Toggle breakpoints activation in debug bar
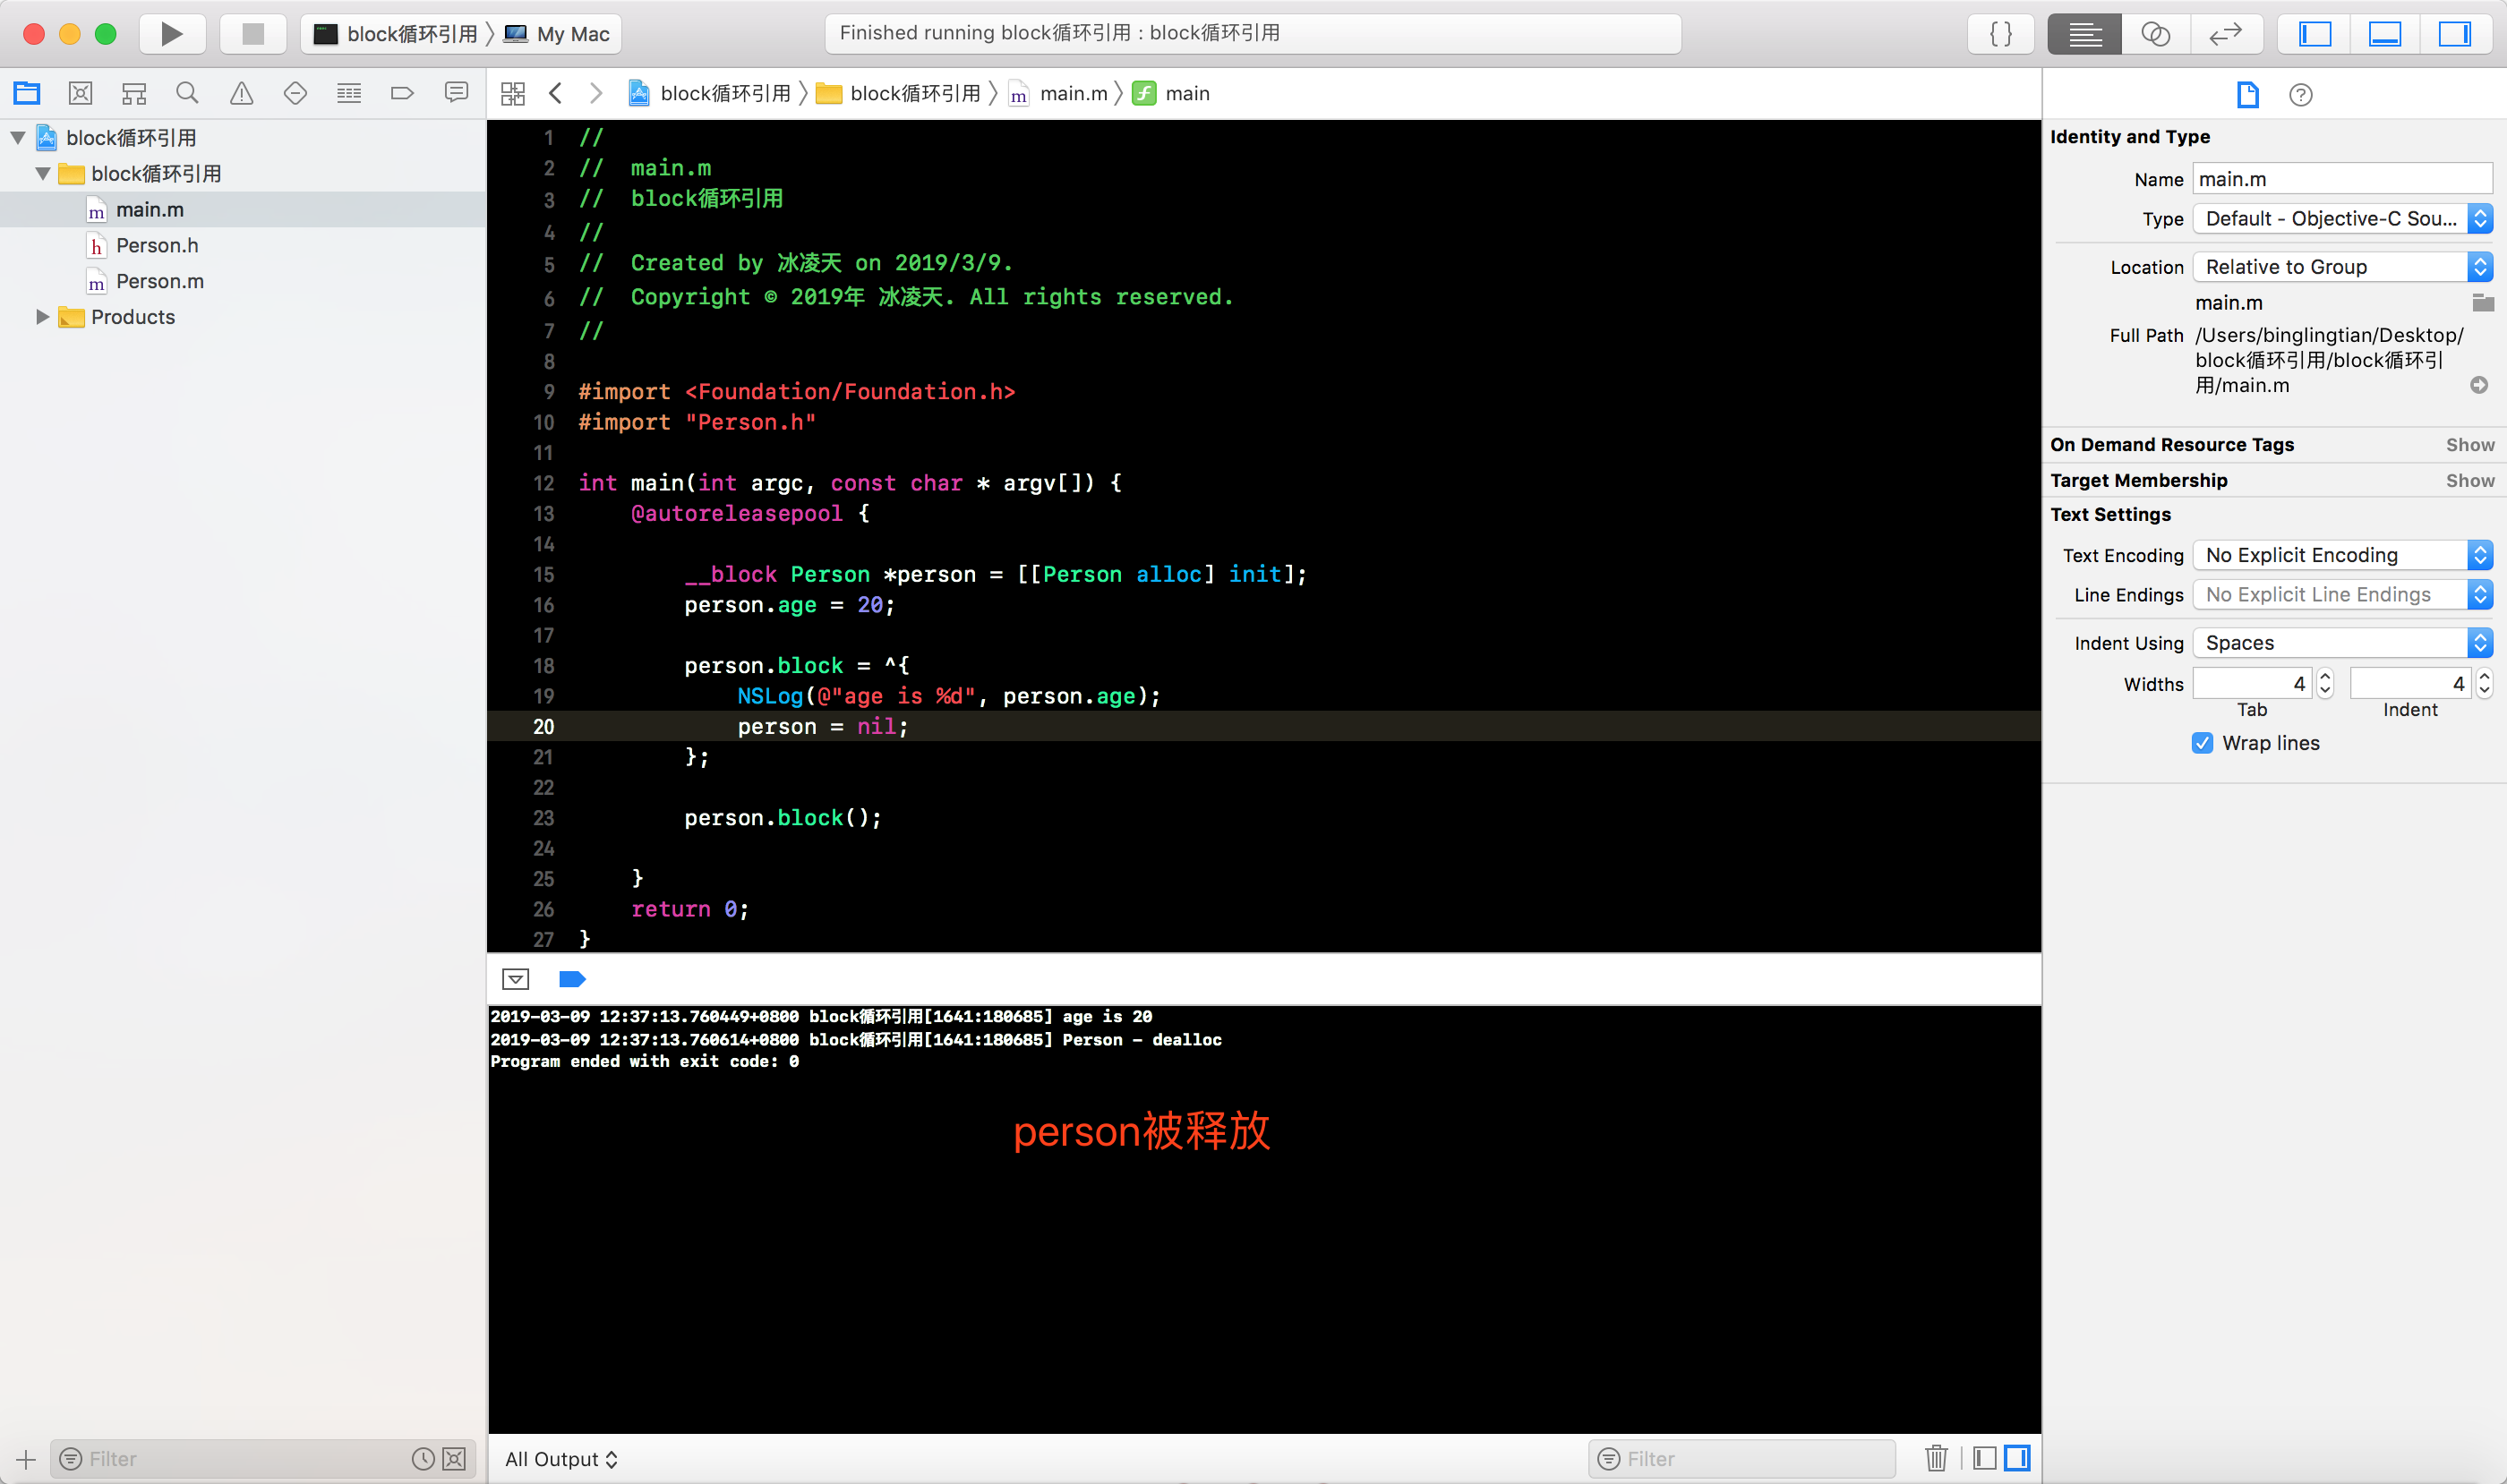 pos(572,980)
